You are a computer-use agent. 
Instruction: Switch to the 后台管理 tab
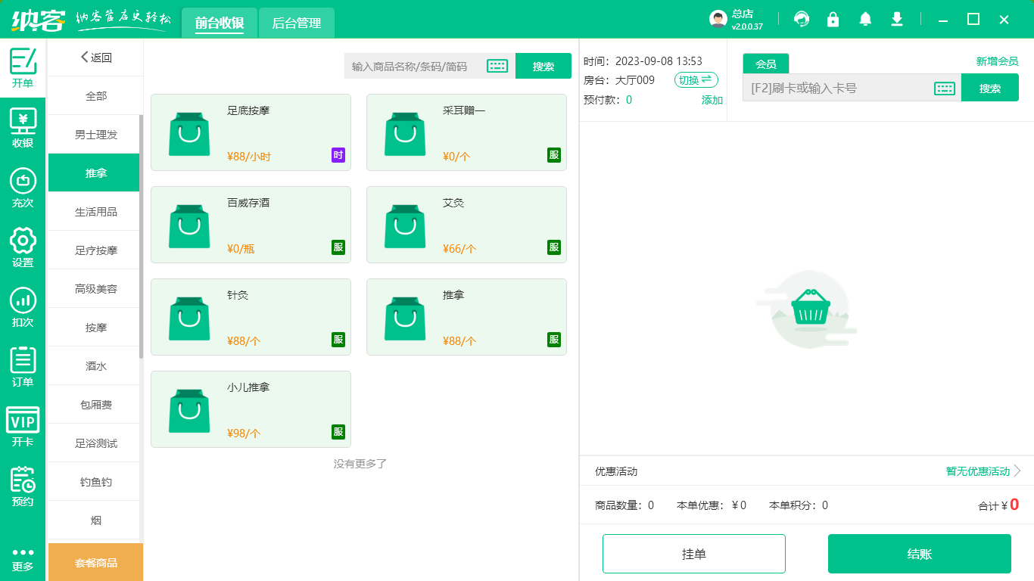click(x=296, y=23)
